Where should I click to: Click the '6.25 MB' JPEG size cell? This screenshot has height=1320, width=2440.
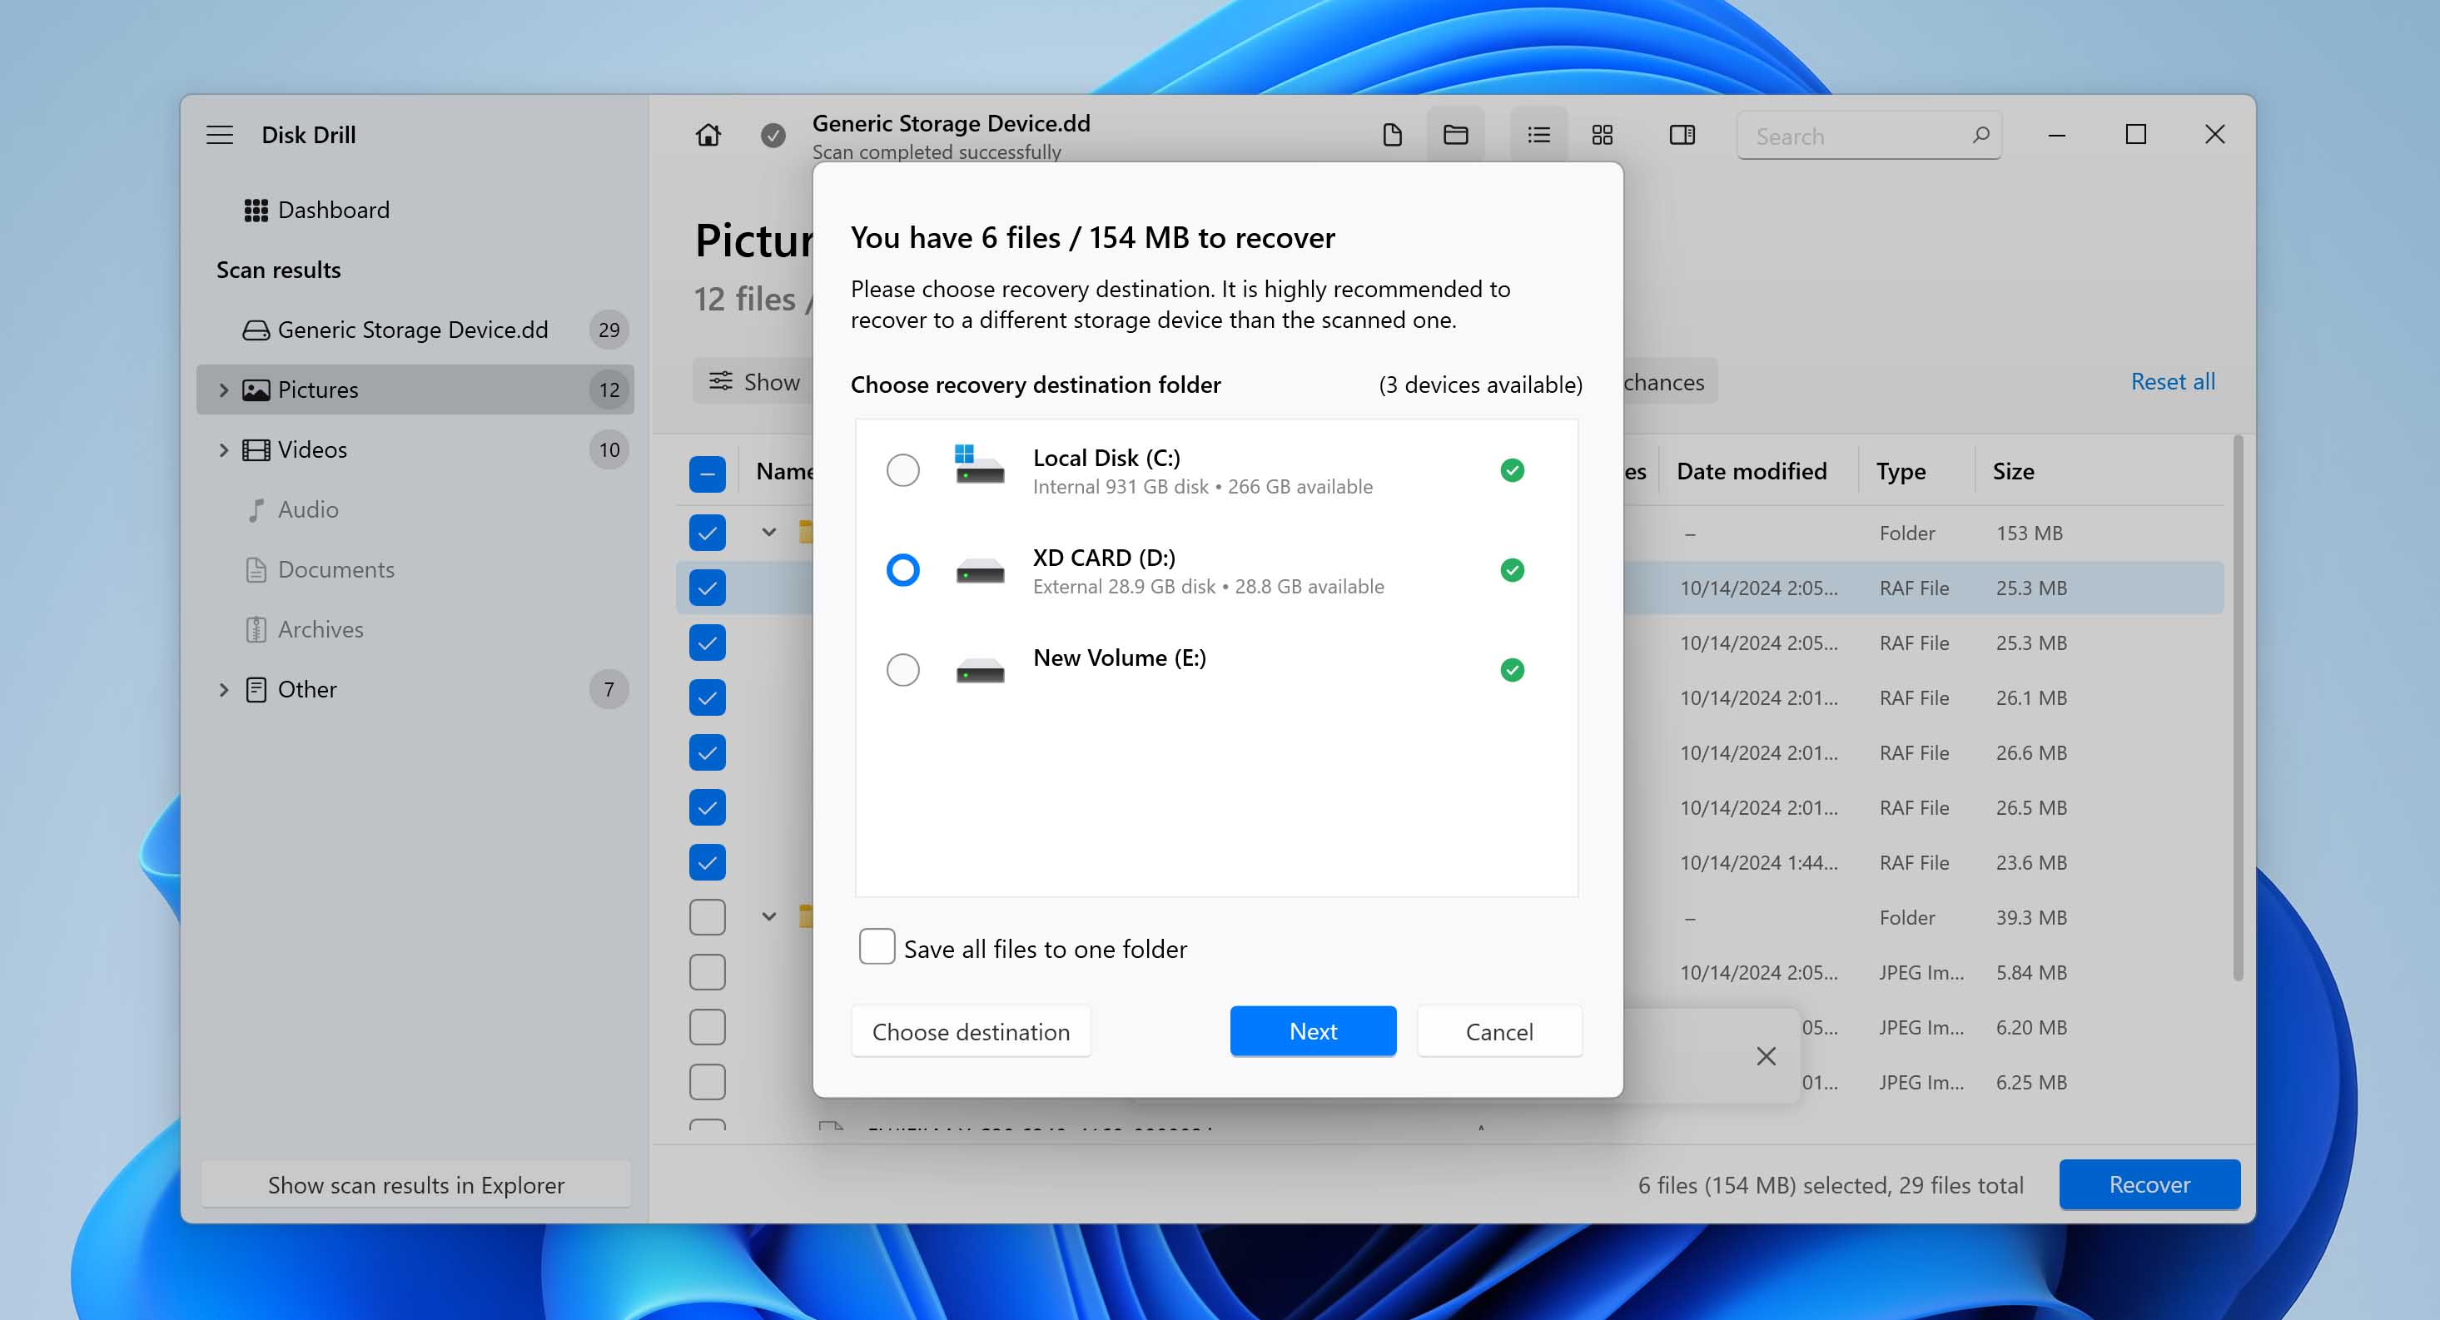click(x=2030, y=1082)
